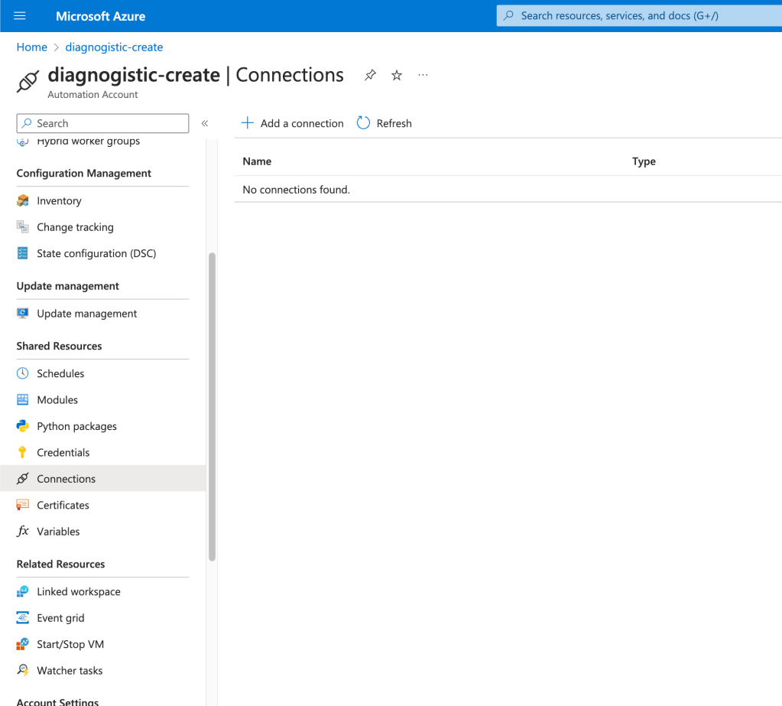782x706 pixels.
Task: Mark diagnogistic-create as favorite with star
Action: click(397, 75)
